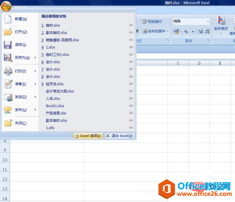Viewport: 235px width, 202px height.
Task: Pin 1.xltx to the recent list
Action: pos(131,128)
